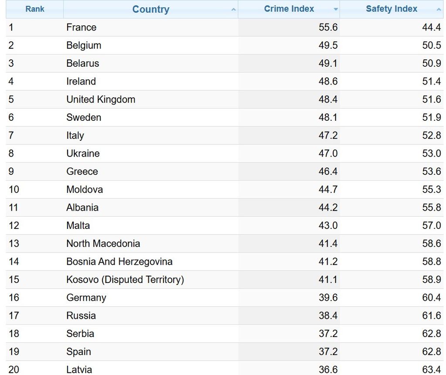Select Kosovo (Disputed Territory) entry
Viewport: 446px width, 375px height.
point(125,280)
